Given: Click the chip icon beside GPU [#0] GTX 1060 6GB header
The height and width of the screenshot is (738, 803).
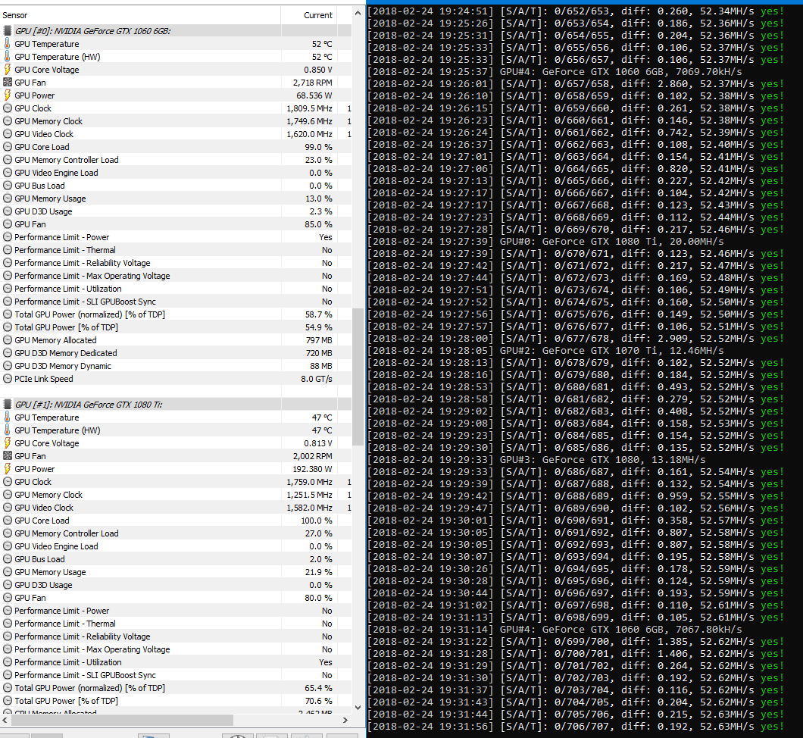Looking at the screenshot, I should [8, 31].
